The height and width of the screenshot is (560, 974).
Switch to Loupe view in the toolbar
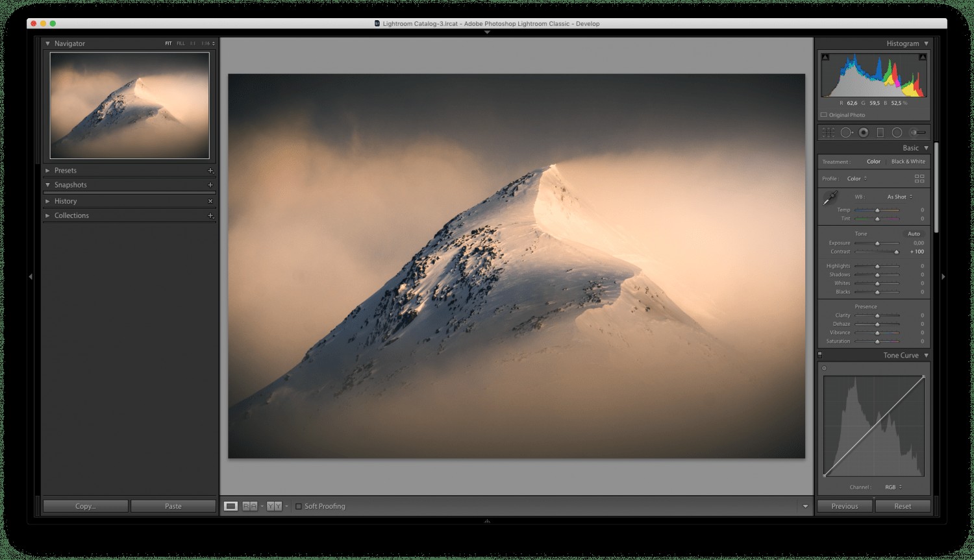pos(231,505)
